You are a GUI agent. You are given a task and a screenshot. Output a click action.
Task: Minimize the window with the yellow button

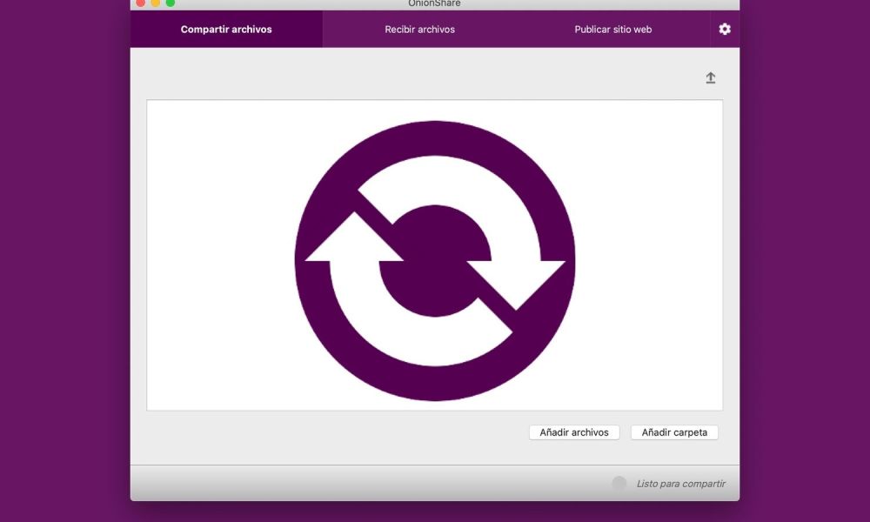pyautogui.click(x=156, y=3)
